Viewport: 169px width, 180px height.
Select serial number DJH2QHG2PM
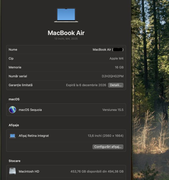tap(113, 76)
